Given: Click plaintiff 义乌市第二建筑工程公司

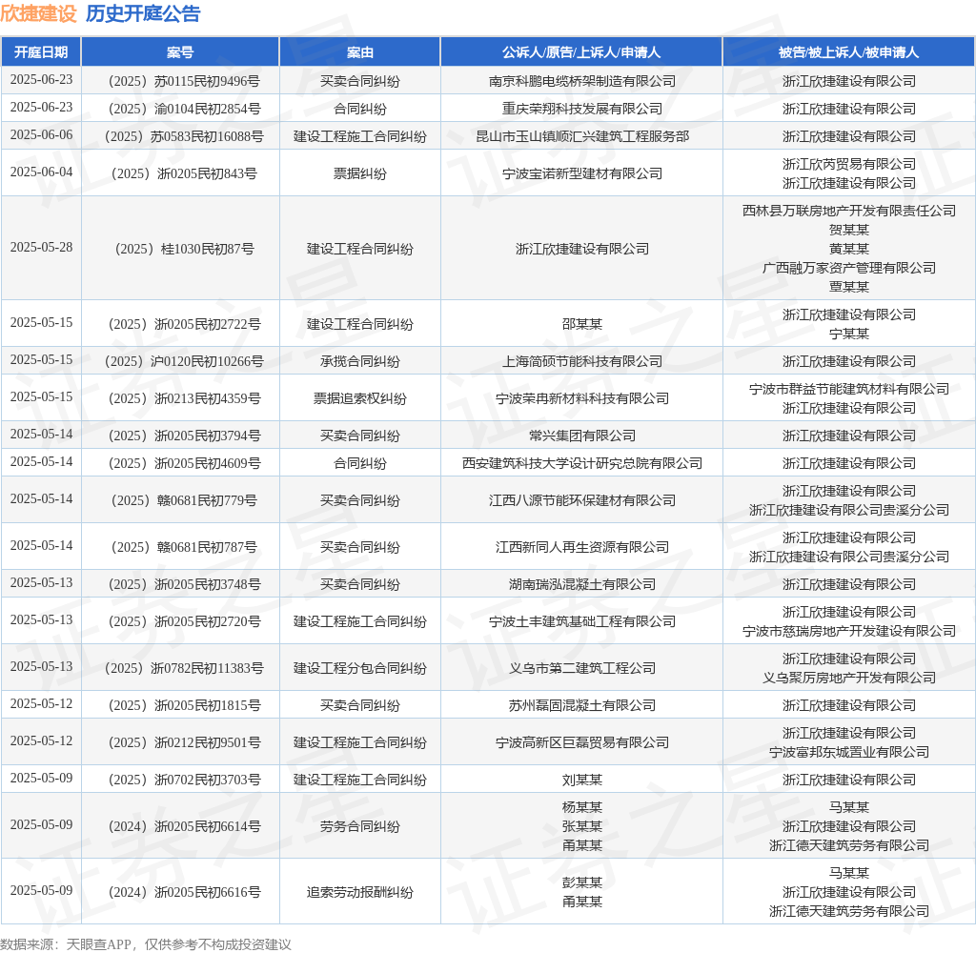Looking at the screenshot, I should point(582,668).
